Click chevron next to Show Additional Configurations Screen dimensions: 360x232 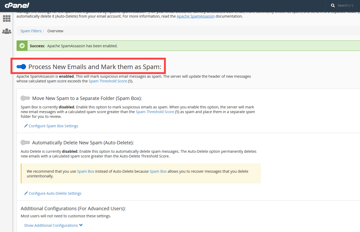pos(81,225)
